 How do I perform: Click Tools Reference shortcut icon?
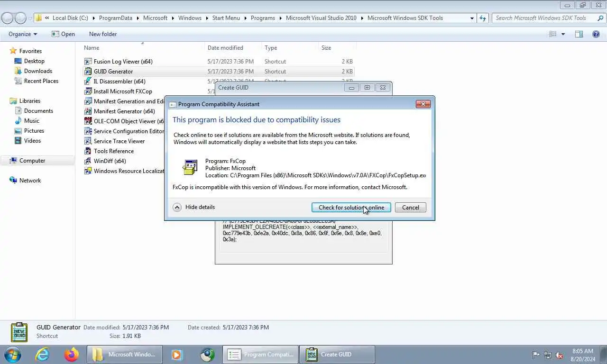[88, 151]
